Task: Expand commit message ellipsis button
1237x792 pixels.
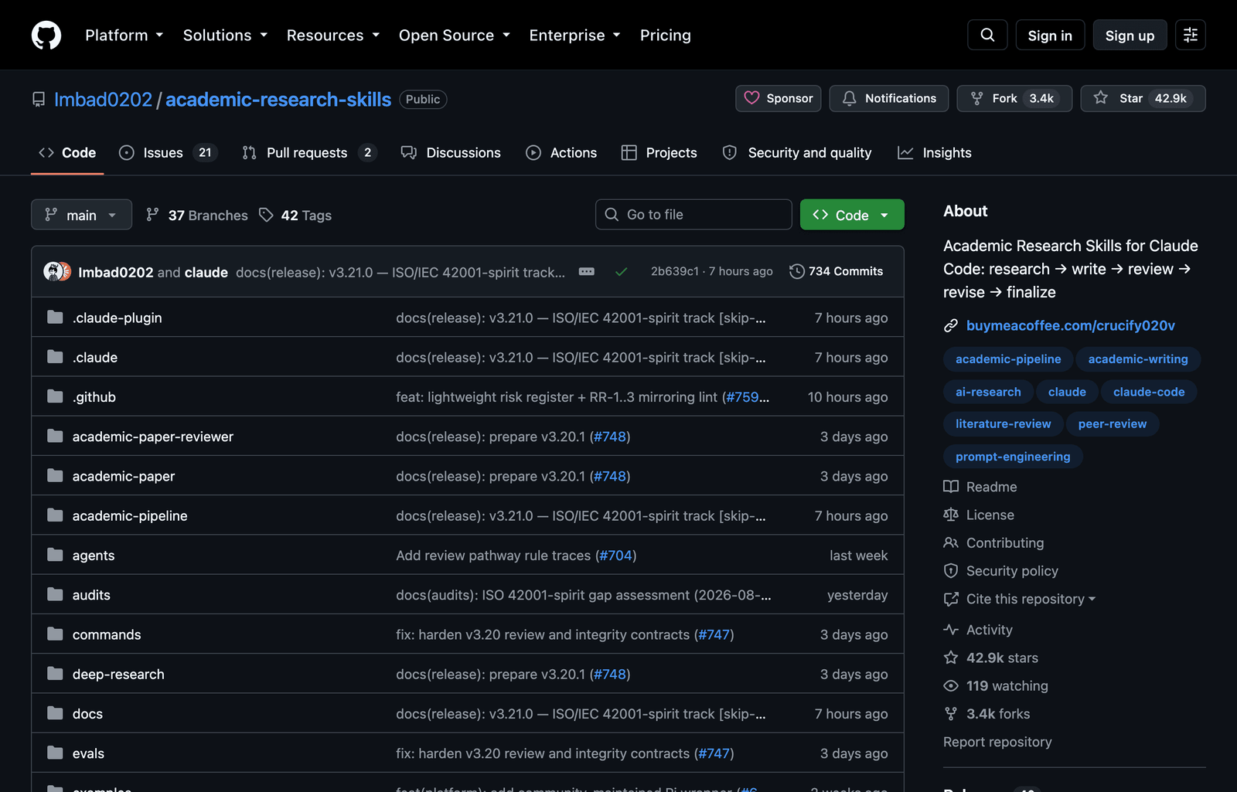Action: [x=587, y=271]
